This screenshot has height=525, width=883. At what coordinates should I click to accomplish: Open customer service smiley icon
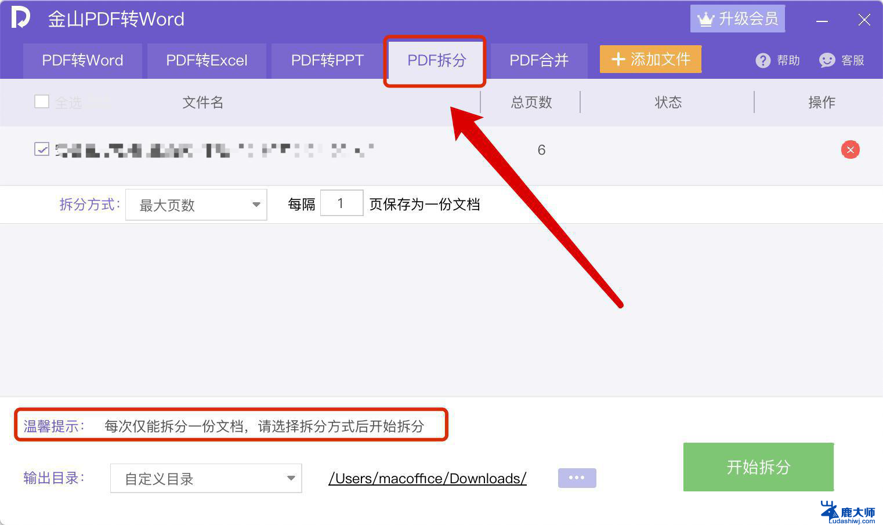[x=827, y=60]
